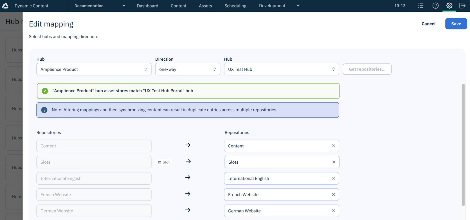Open the Scheduling tab
Screen dimensions: 470x220
click(x=235, y=6)
